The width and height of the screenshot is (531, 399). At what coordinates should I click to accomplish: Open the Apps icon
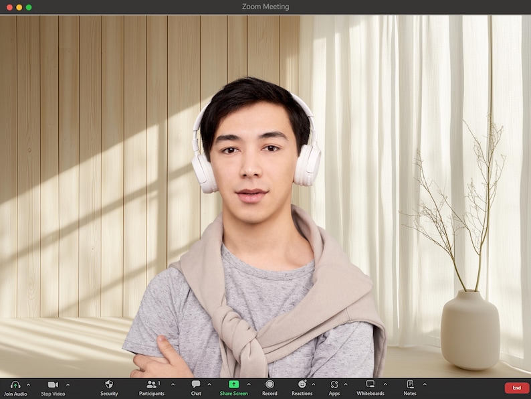pos(334,384)
